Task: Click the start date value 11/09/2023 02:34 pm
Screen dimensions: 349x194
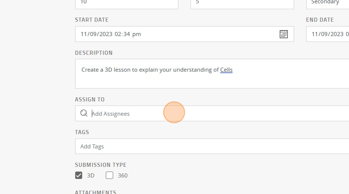Action: (111, 34)
